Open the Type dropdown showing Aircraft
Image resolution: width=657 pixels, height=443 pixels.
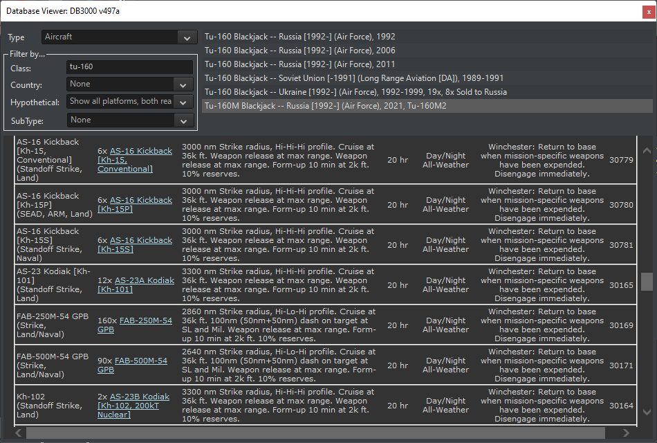pos(119,37)
